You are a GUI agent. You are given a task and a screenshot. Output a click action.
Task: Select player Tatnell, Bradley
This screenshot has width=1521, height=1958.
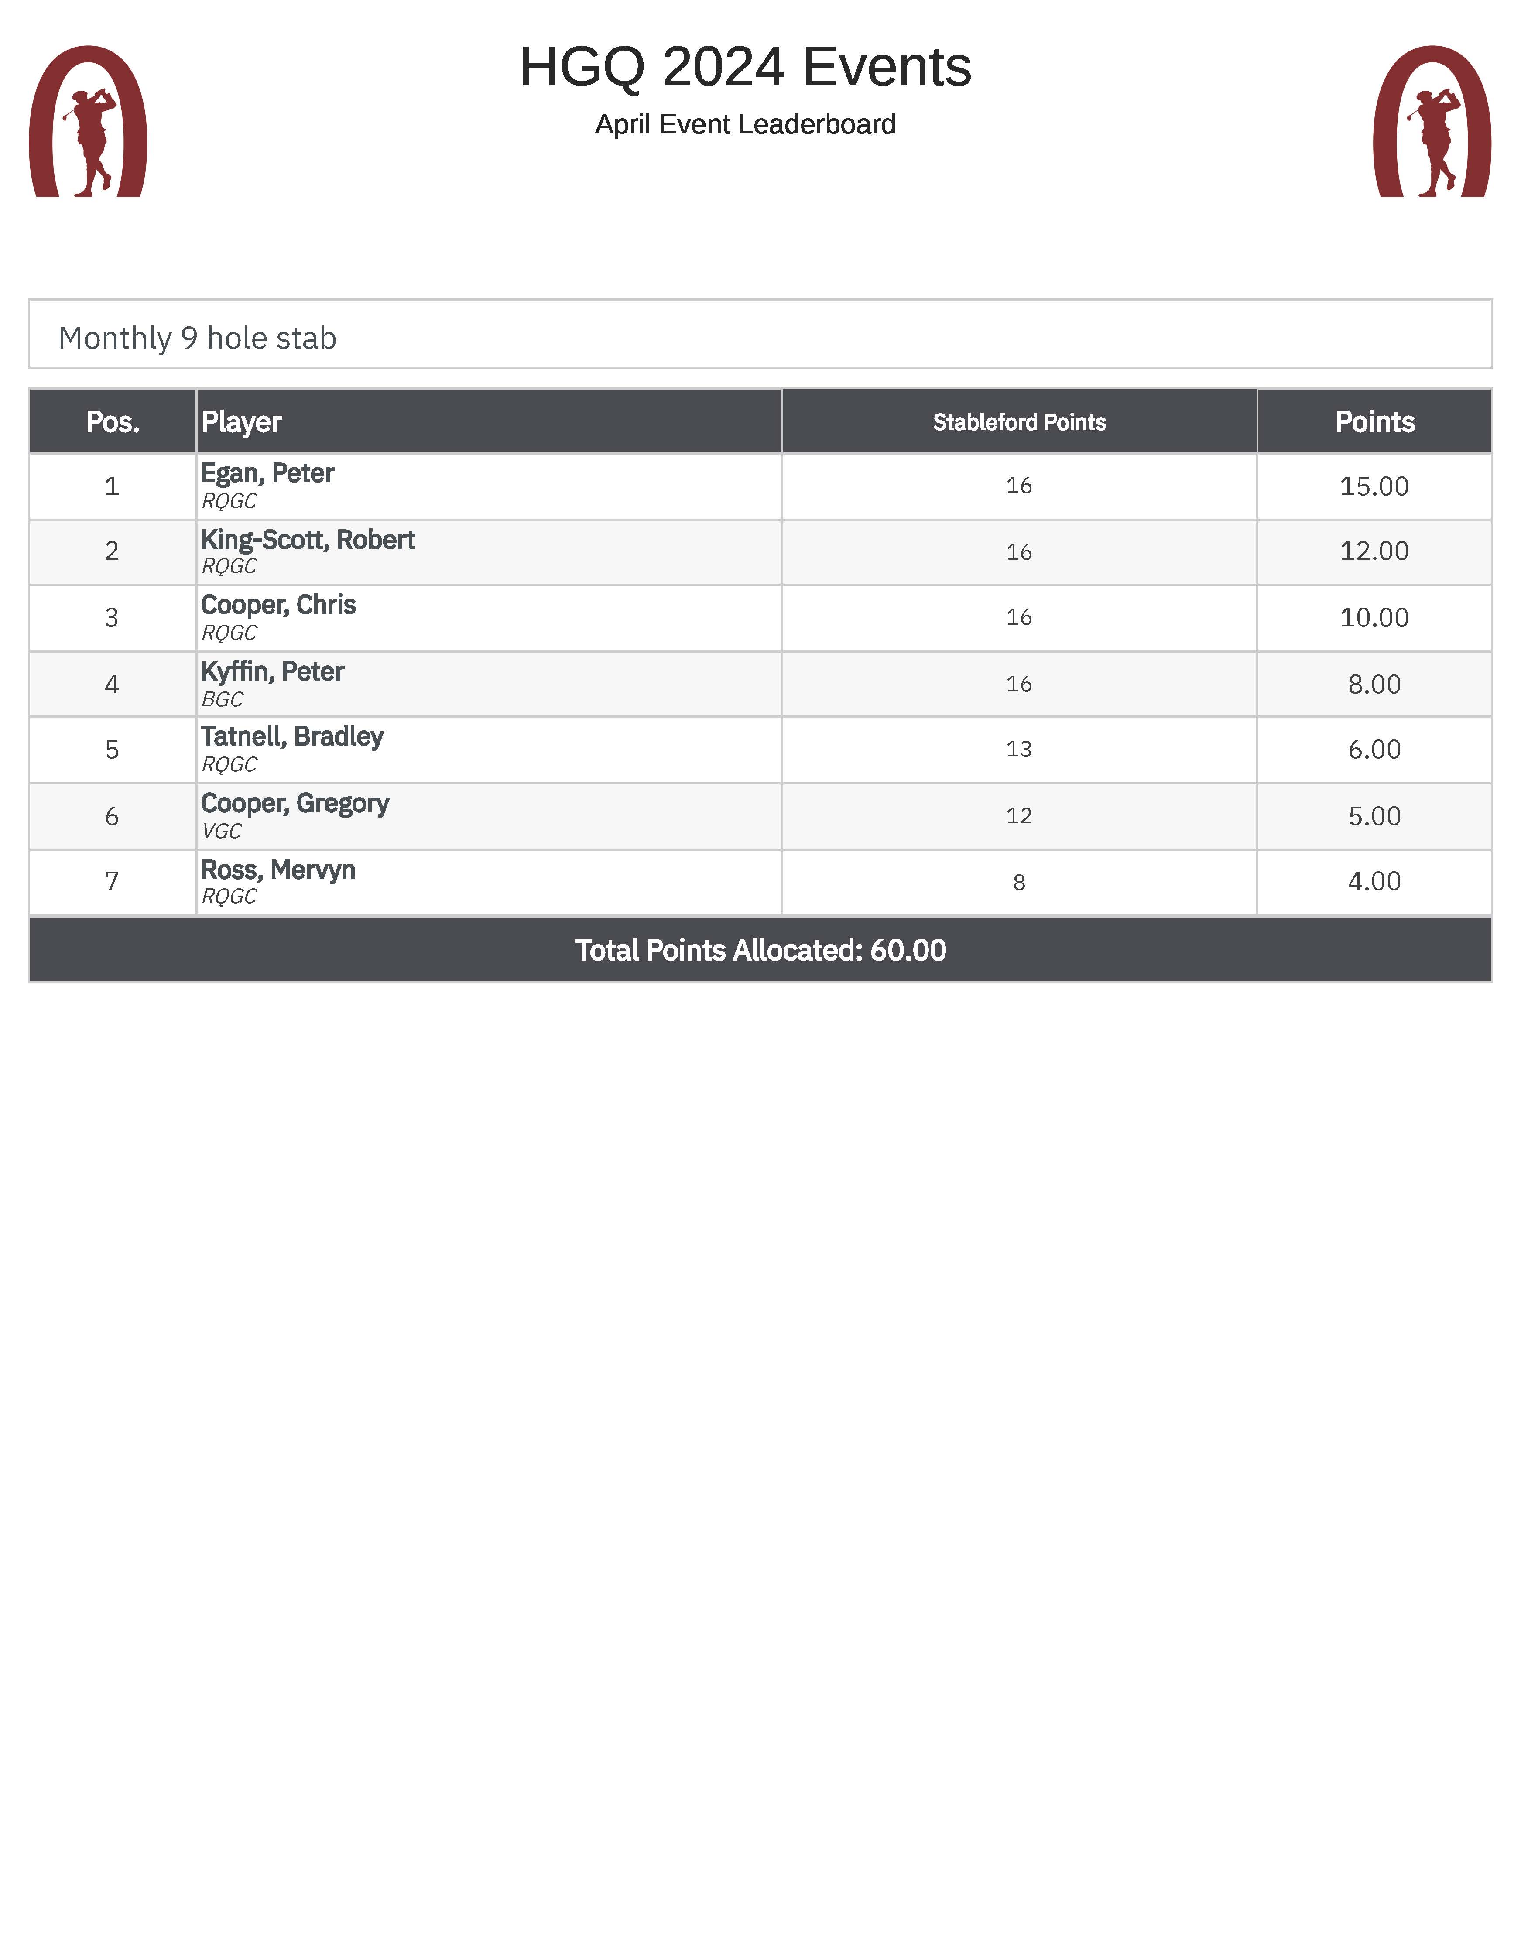click(x=291, y=737)
